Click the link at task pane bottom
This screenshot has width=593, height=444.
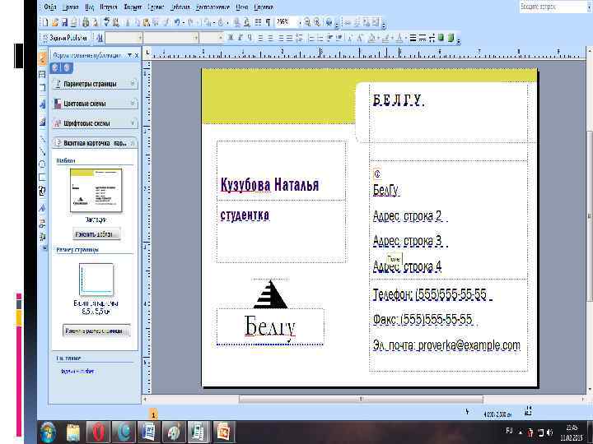pyautogui.click(x=77, y=372)
